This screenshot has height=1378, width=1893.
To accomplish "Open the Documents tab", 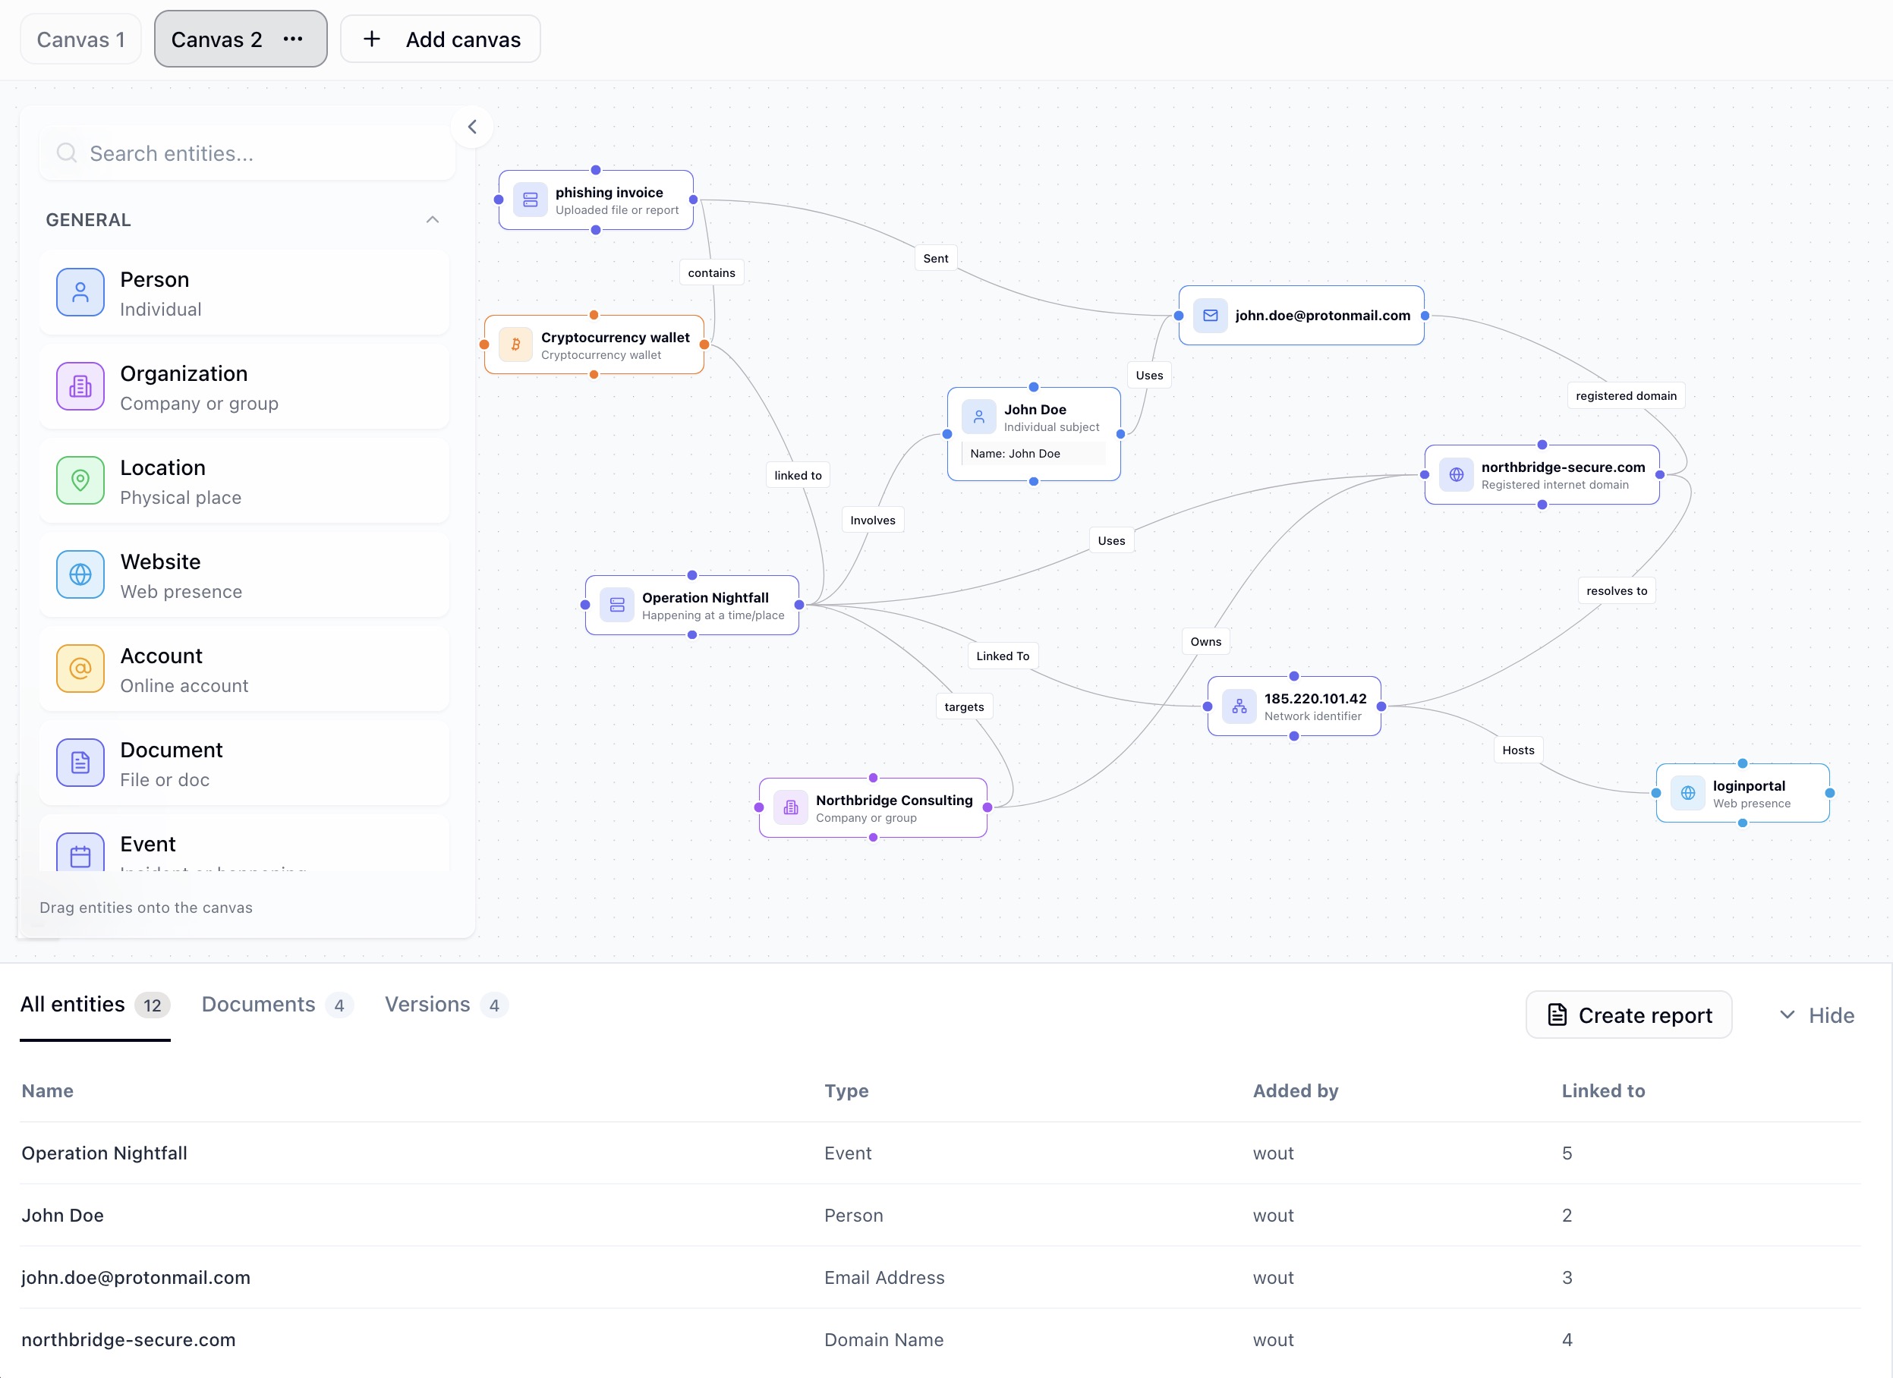I will point(277,1005).
